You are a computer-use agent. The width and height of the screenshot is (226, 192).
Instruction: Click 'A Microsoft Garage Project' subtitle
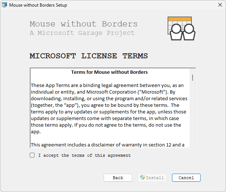click(x=82, y=33)
